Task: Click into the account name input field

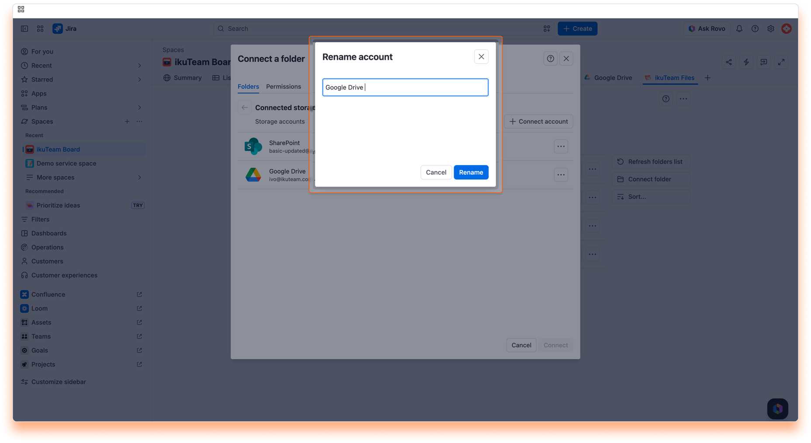Action: (x=405, y=87)
